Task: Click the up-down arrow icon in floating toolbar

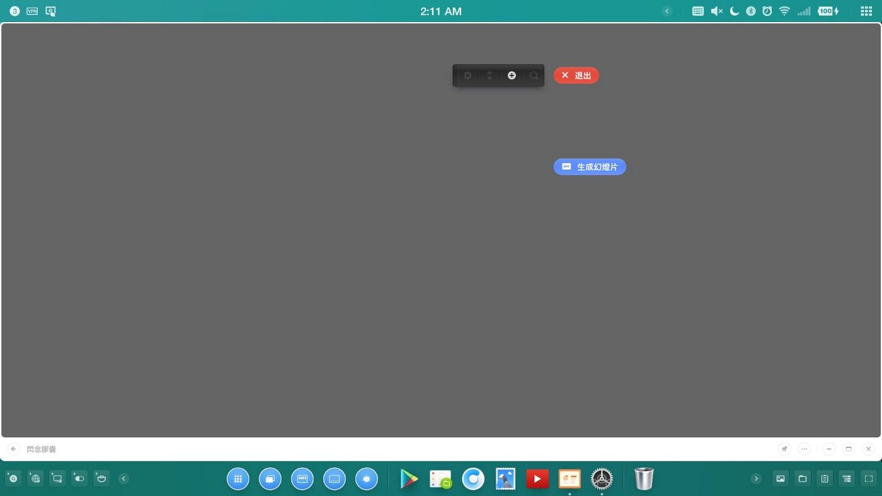Action: click(490, 76)
